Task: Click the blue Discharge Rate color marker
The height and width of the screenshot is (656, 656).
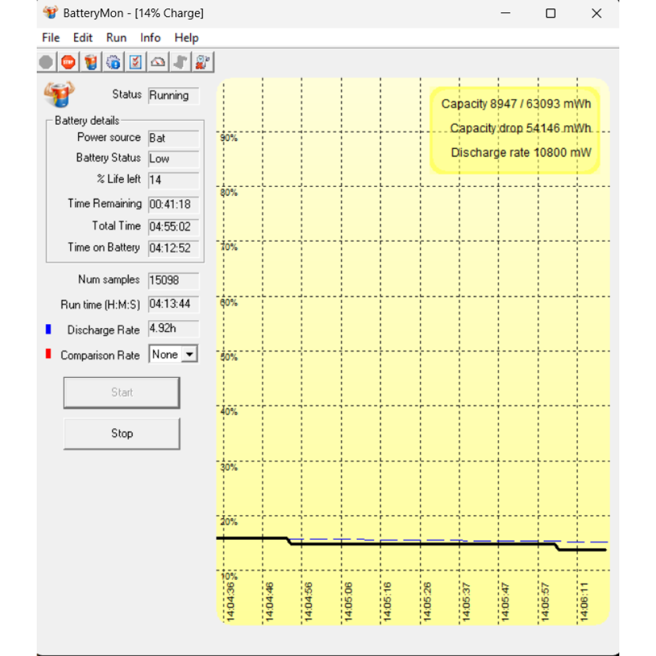Action: click(48, 330)
